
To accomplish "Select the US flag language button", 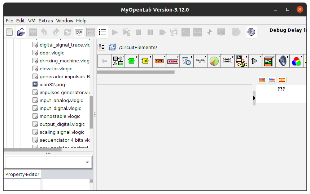I will pos(272,80).
